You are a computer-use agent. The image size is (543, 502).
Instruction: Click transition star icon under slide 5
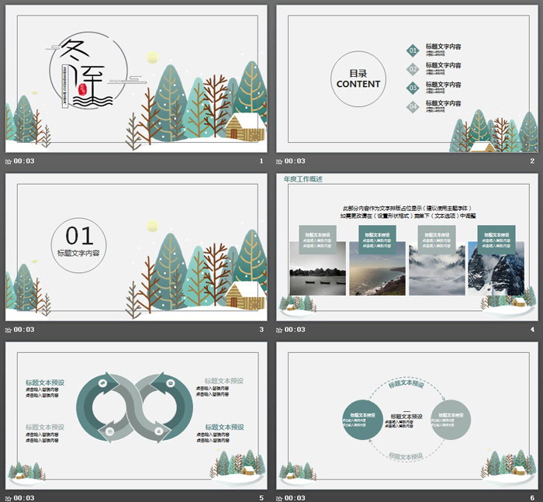click(x=9, y=497)
